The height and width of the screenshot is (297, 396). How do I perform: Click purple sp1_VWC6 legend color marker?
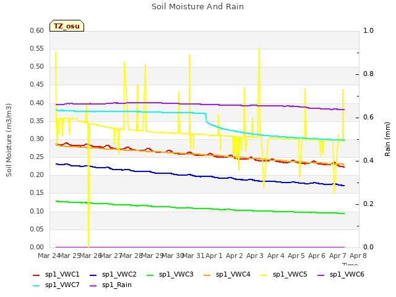[x=321, y=275]
